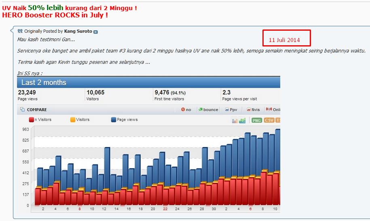Toggle orange Visitors legend swatch
This screenshot has height=221, width=370.
click(x=73, y=120)
